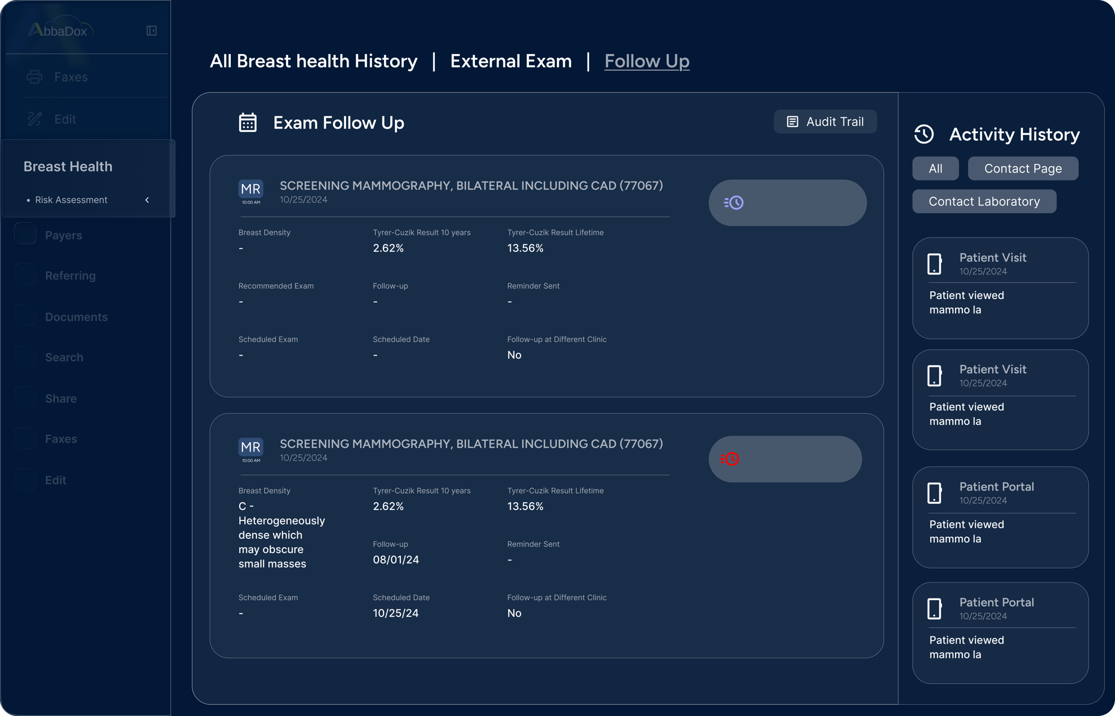The image size is (1115, 716).
Task: Click the Activity History clock icon
Action: point(924,134)
